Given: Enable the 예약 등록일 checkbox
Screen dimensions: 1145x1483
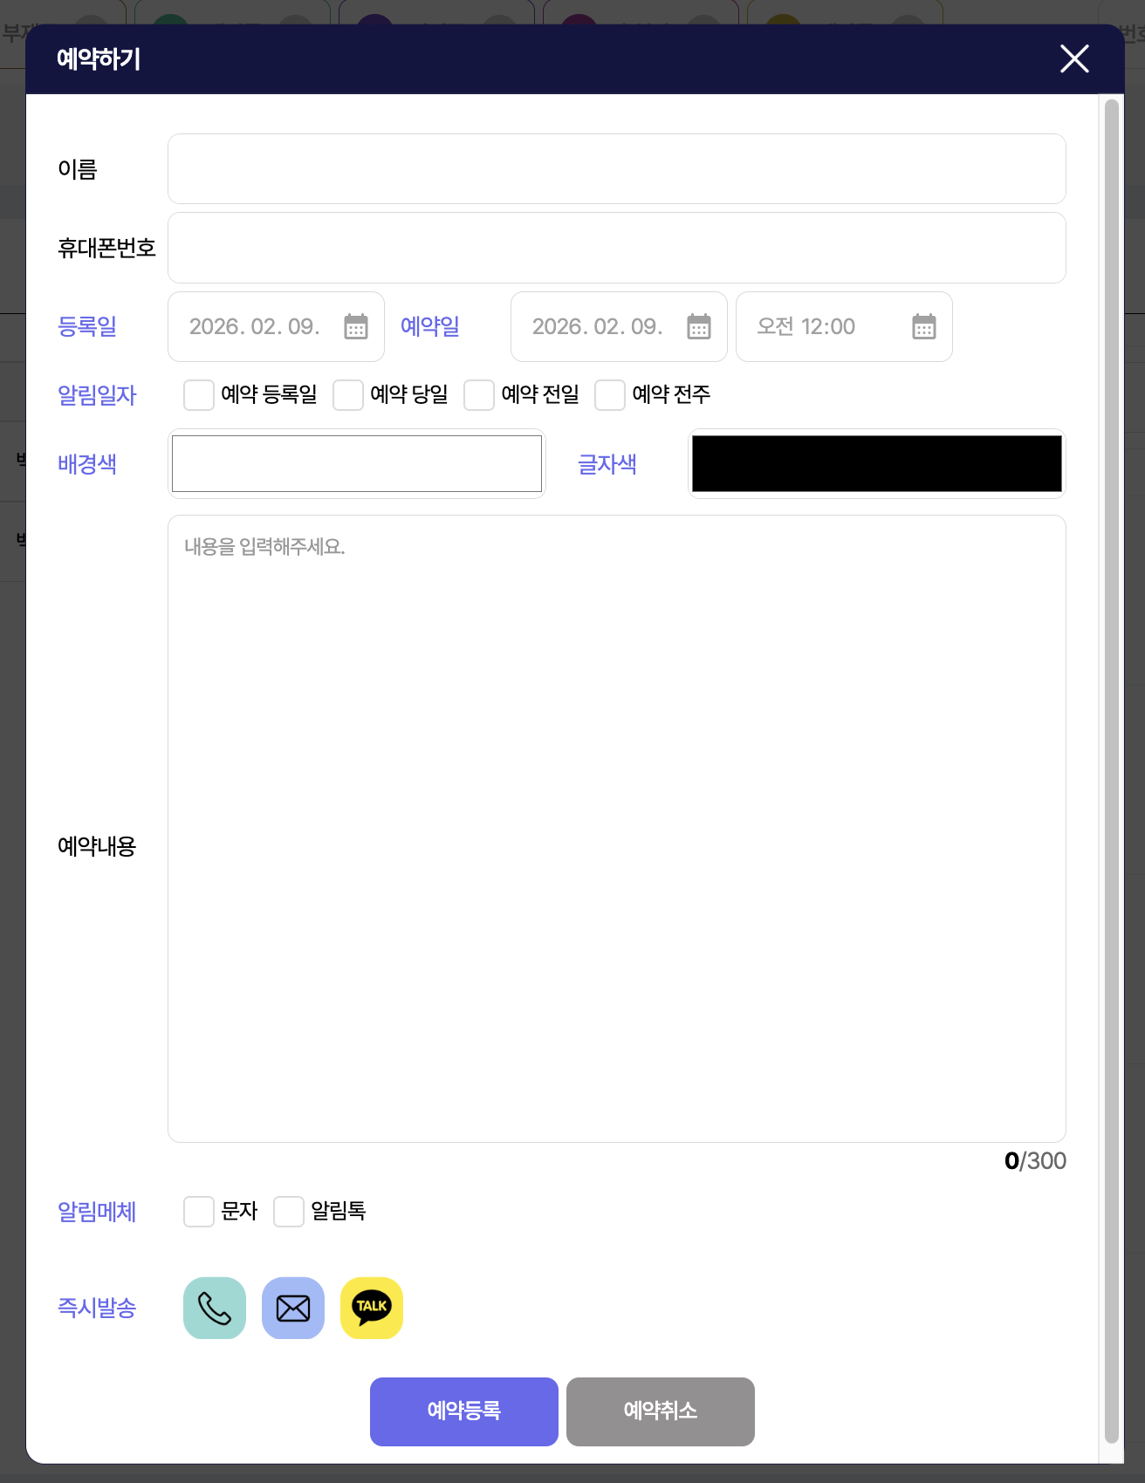Looking at the screenshot, I should (x=199, y=395).
